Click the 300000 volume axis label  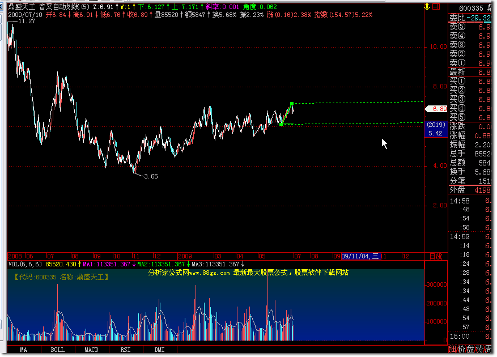pos(437,284)
